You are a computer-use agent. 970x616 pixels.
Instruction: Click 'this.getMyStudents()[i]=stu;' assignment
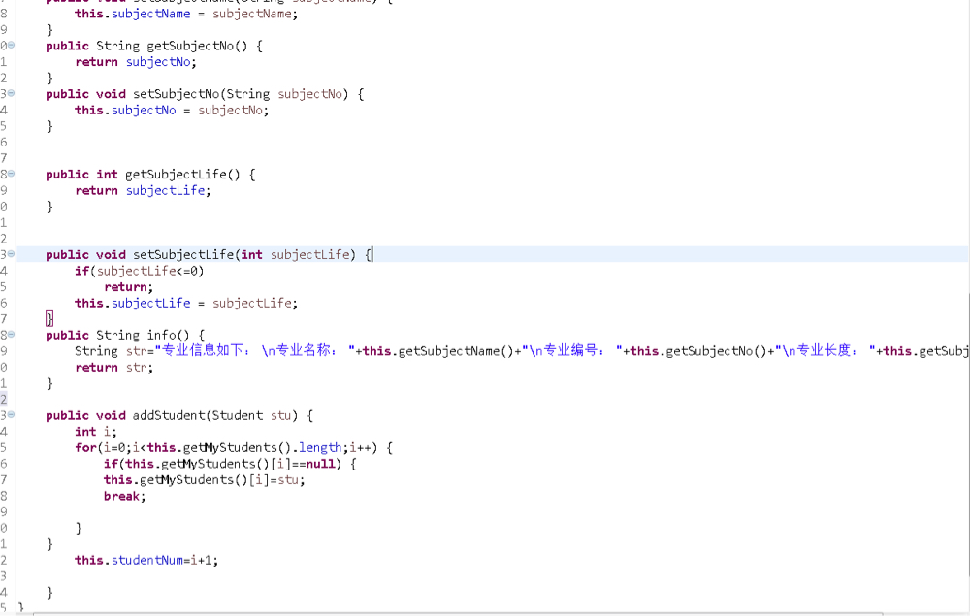point(204,480)
